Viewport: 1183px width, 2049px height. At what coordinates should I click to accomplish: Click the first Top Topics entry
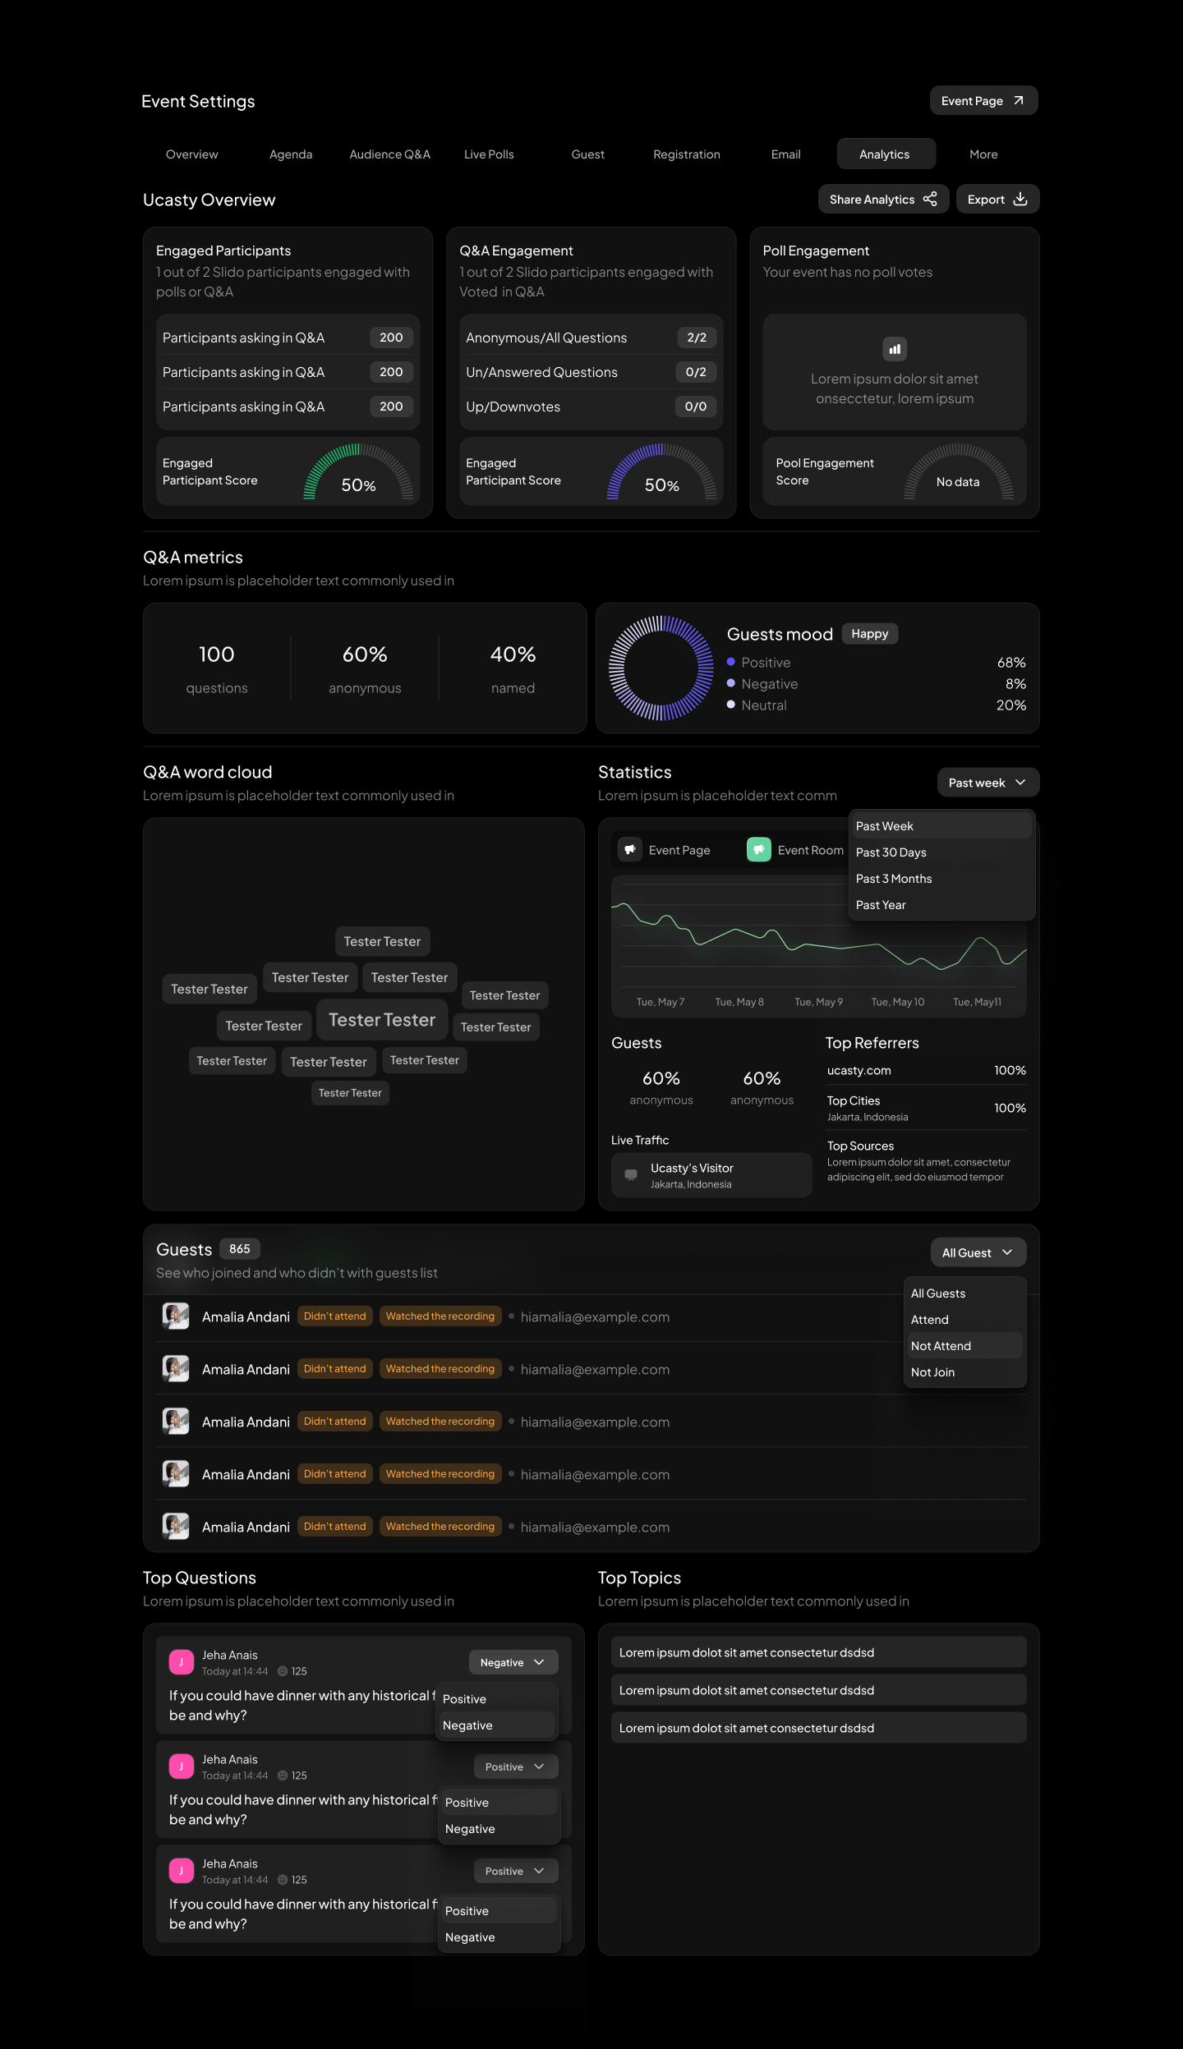[819, 1652]
